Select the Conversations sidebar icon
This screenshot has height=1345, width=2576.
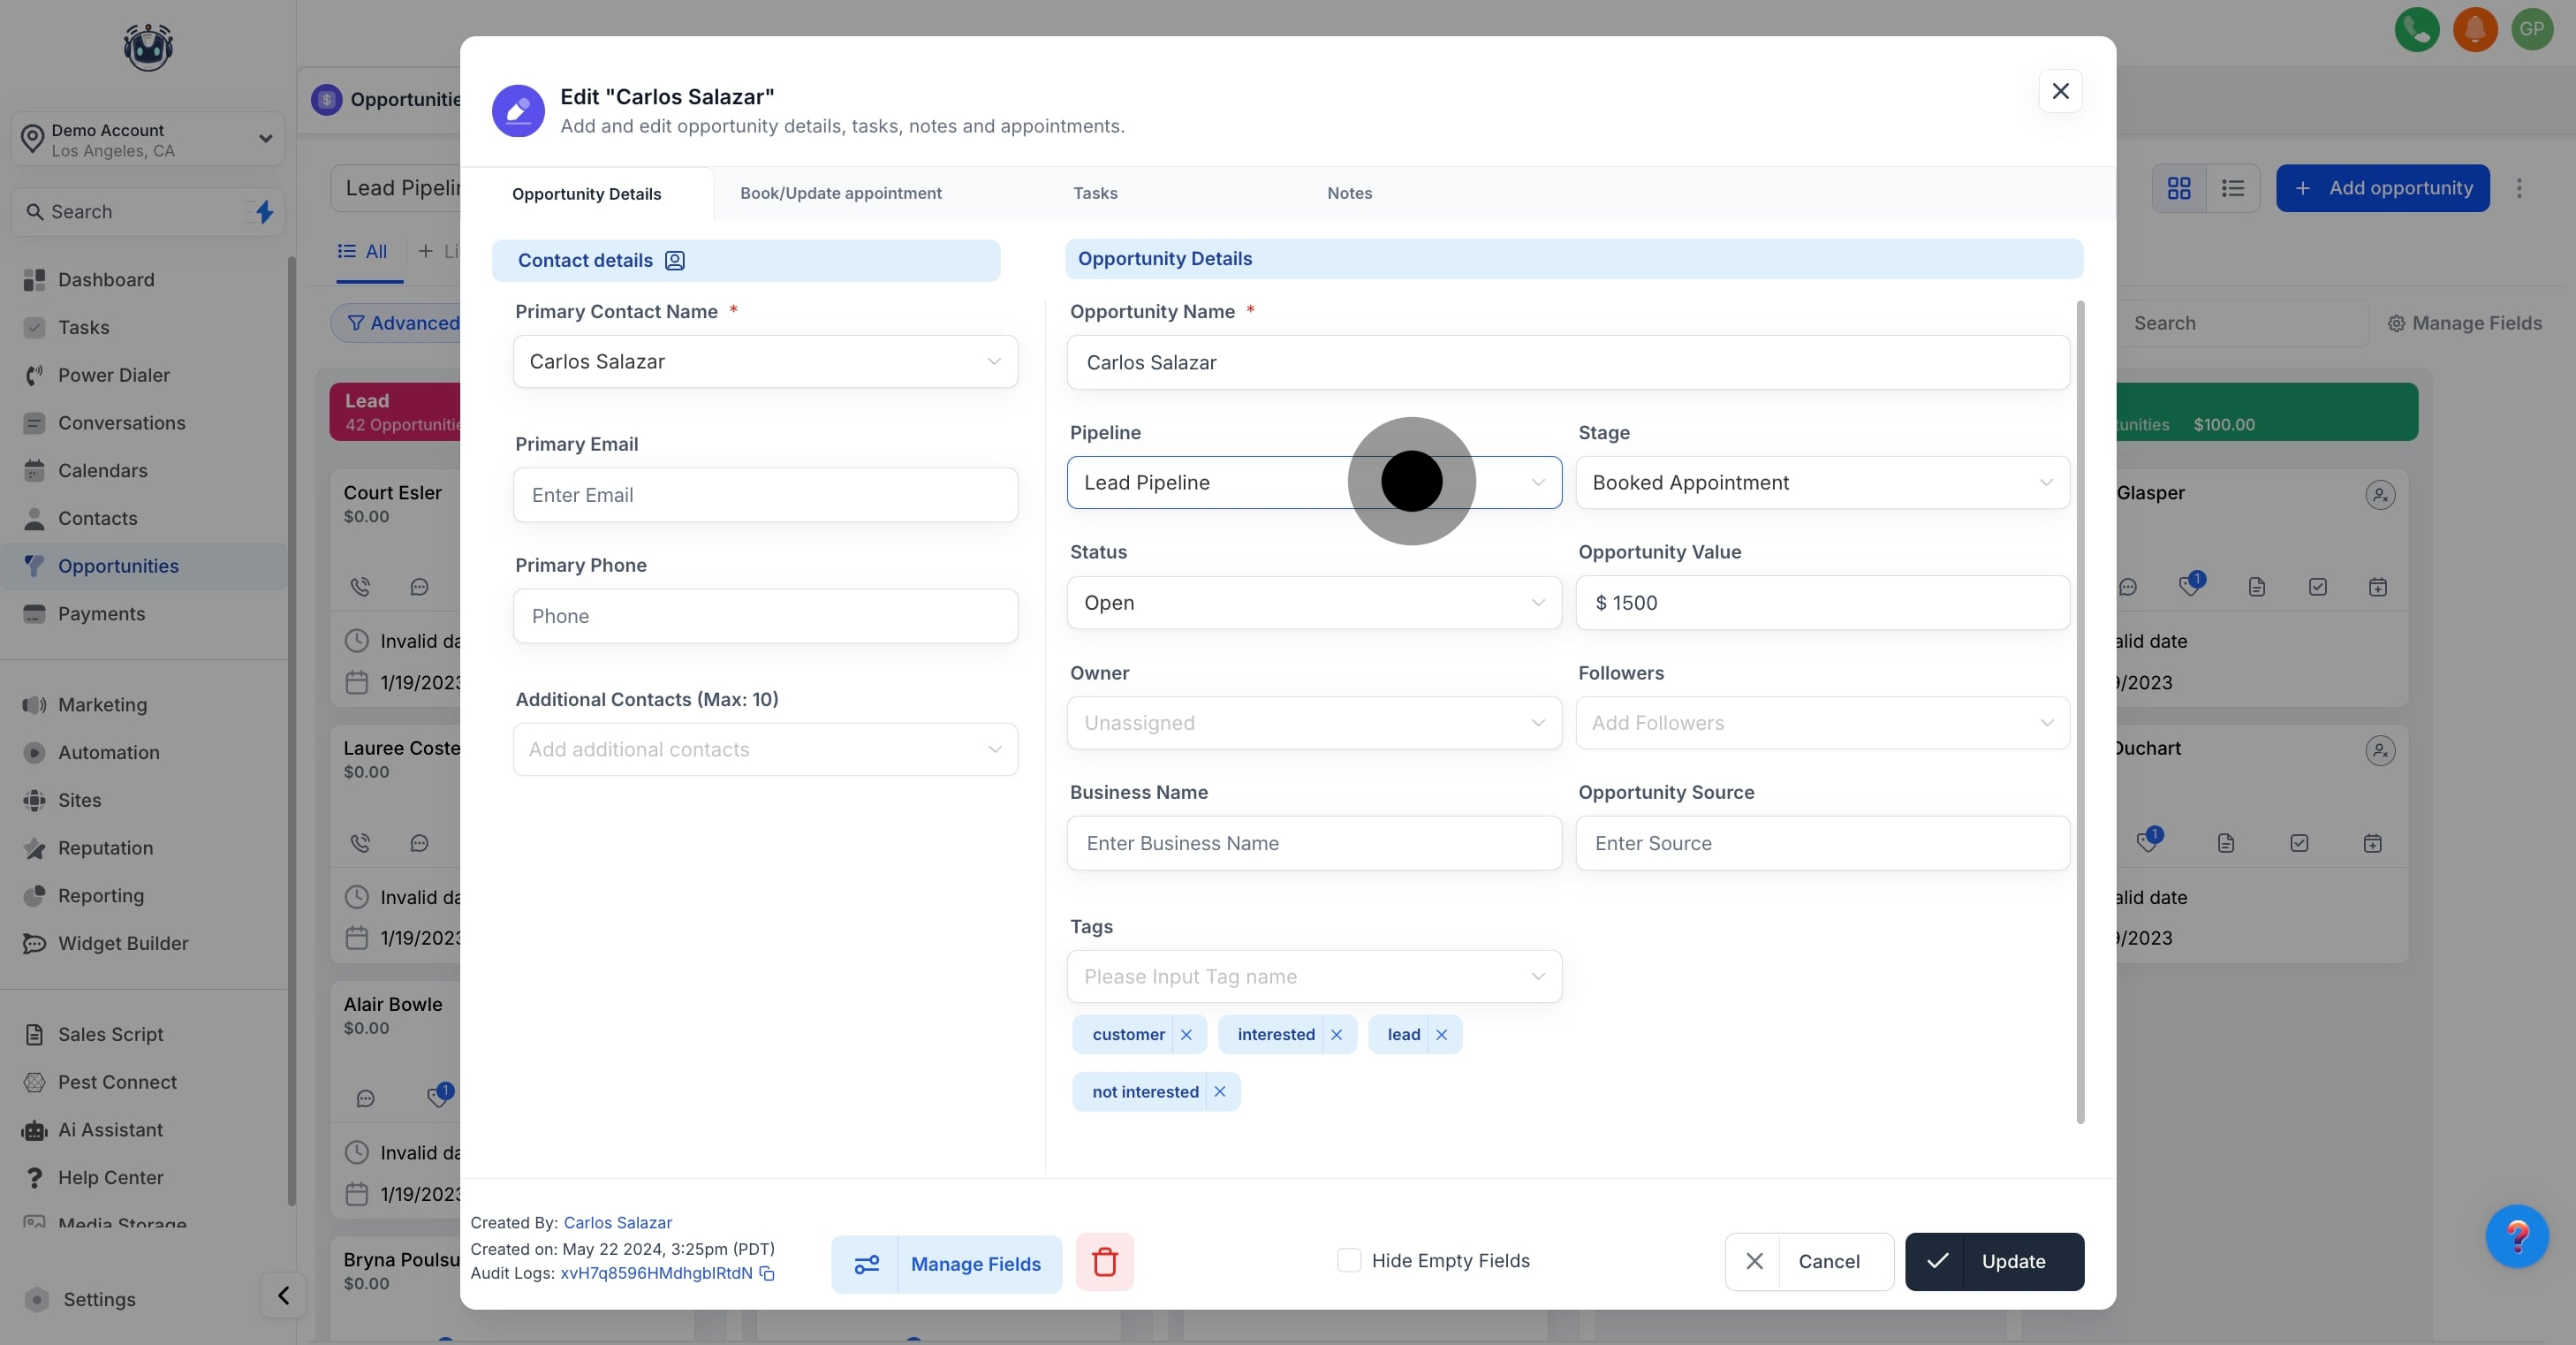(x=34, y=423)
